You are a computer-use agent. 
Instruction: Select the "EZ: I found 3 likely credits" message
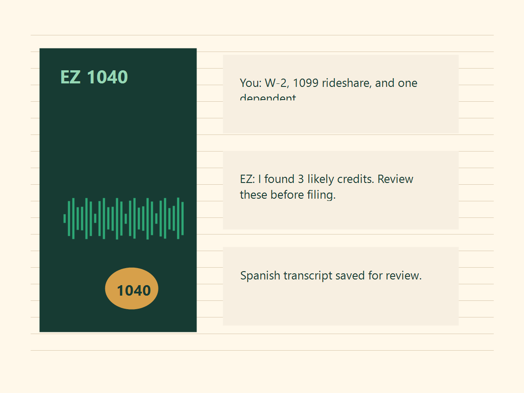click(x=341, y=190)
